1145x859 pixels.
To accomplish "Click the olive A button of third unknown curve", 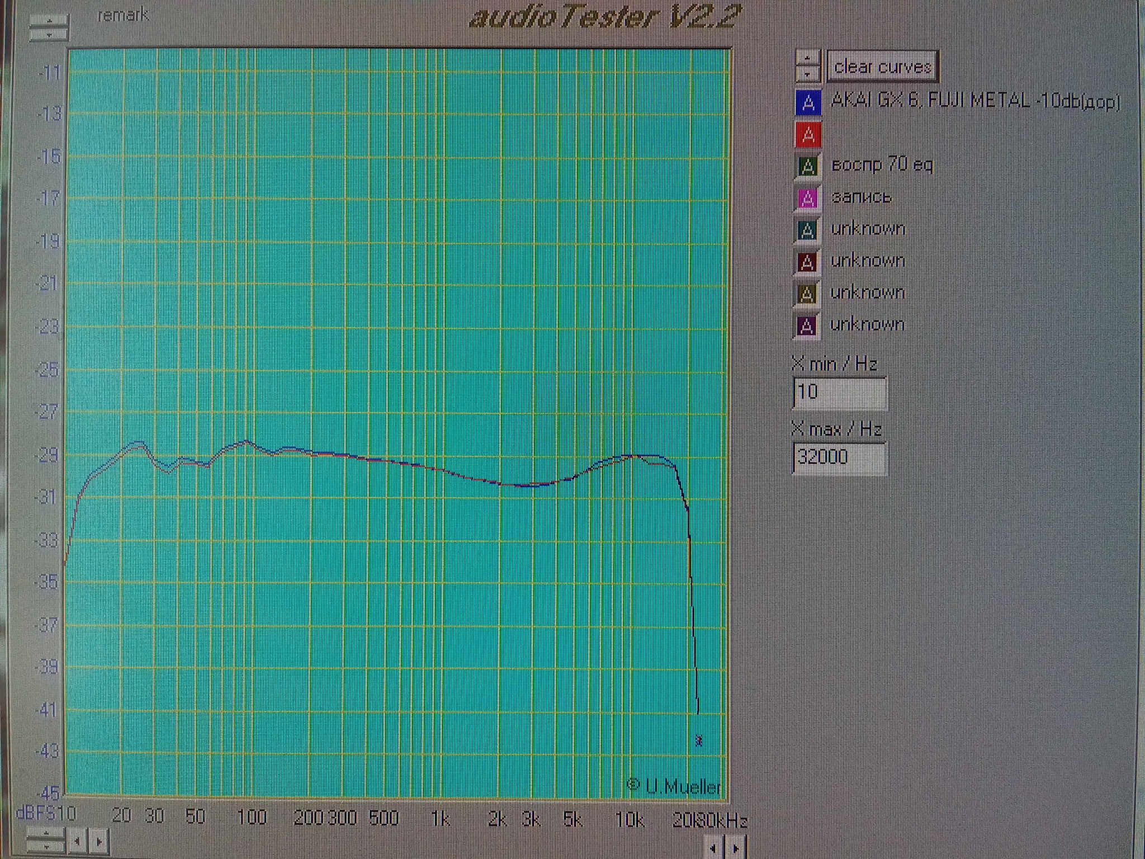I will [x=807, y=294].
